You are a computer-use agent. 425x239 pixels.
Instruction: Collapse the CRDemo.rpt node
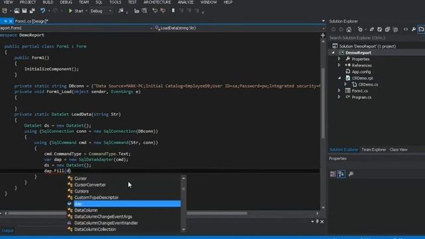(x=339, y=78)
